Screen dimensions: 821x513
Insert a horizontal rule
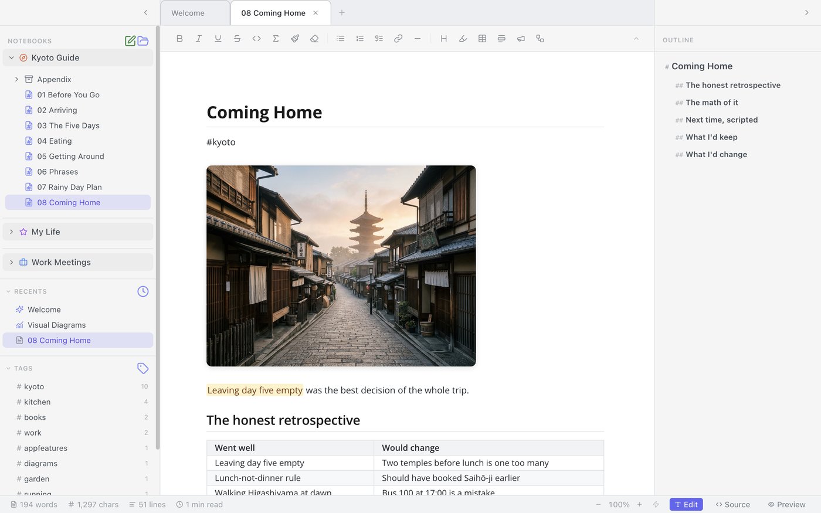[x=418, y=39]
